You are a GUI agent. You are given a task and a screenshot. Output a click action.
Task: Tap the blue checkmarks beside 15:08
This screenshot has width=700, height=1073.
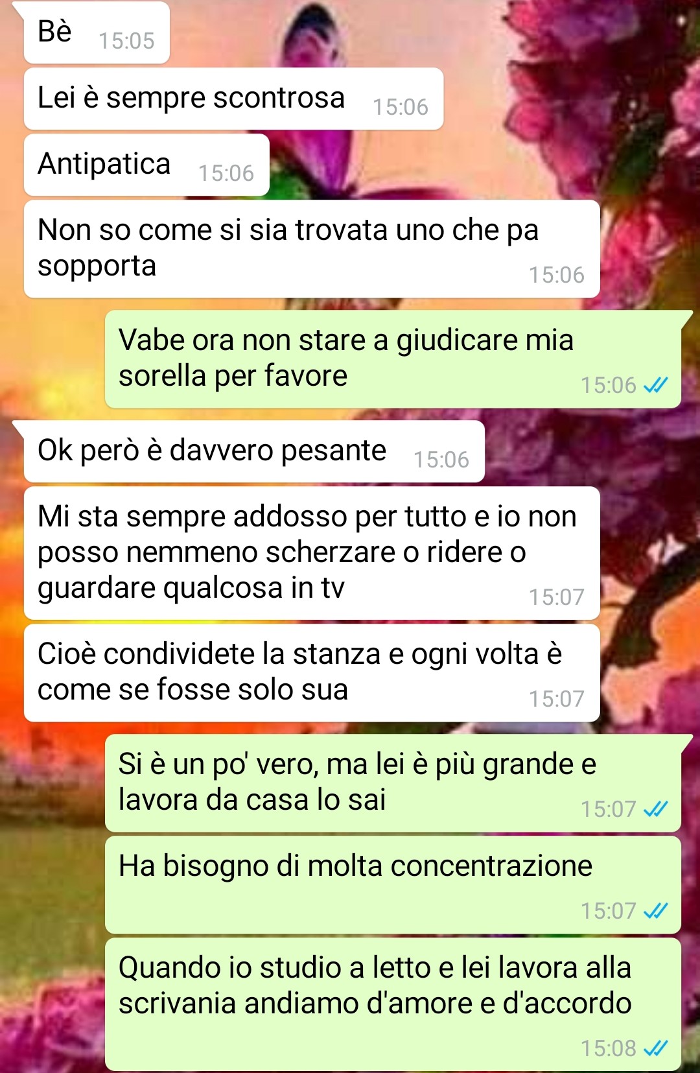point(655,1048)
